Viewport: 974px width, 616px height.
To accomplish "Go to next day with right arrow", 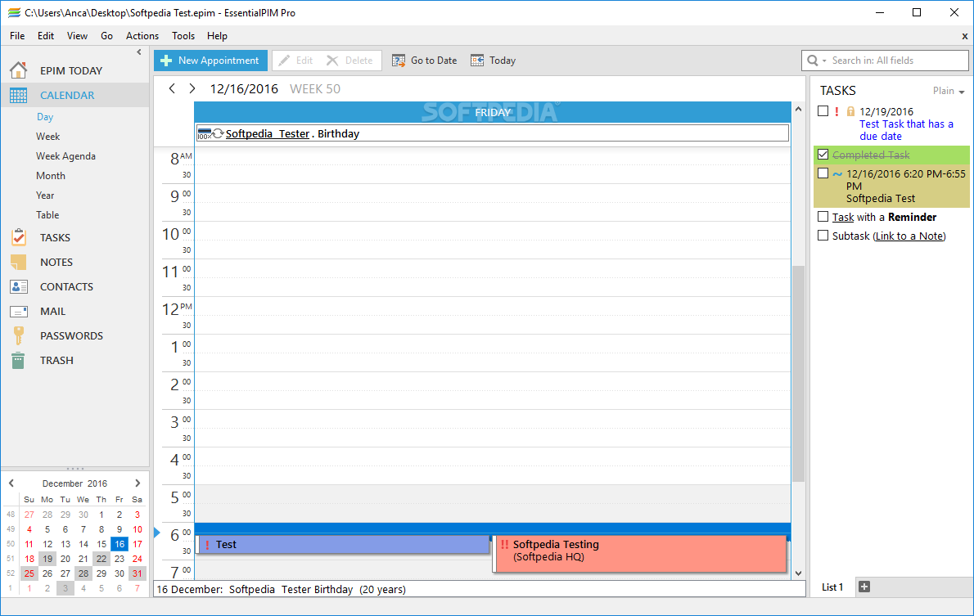I will 192,89.
